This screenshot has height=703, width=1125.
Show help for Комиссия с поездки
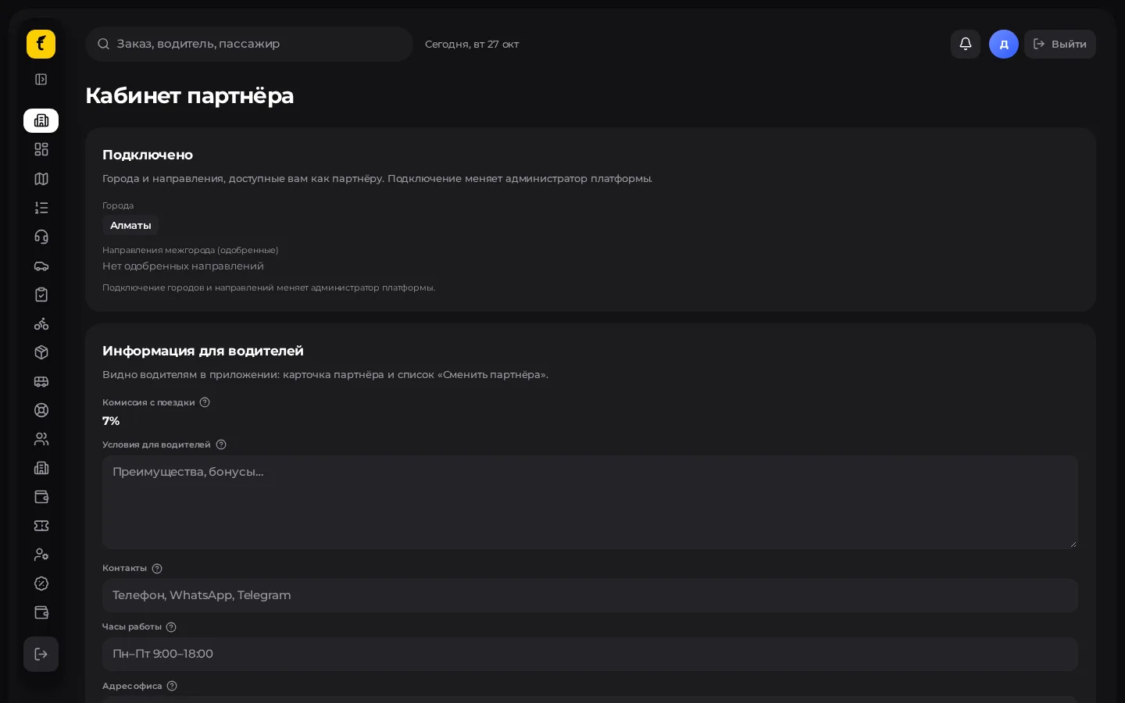[205, 402]
